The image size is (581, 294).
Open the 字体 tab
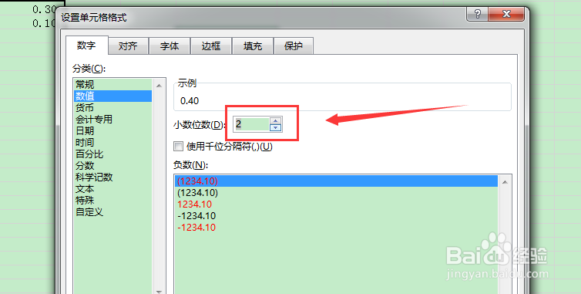170,46
